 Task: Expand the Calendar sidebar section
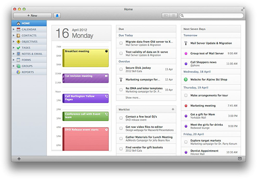[x=14, y=29]
